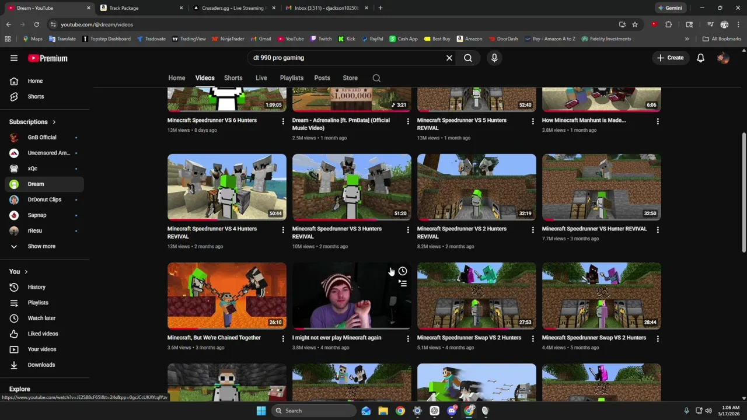Open the notifications bell
The height and width of the screenshot is (420, 747).
click(x=700, y=58)
